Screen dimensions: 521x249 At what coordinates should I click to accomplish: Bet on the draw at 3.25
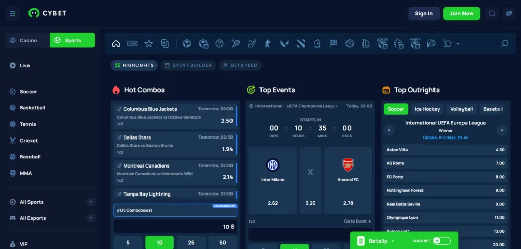pos(310,180)
